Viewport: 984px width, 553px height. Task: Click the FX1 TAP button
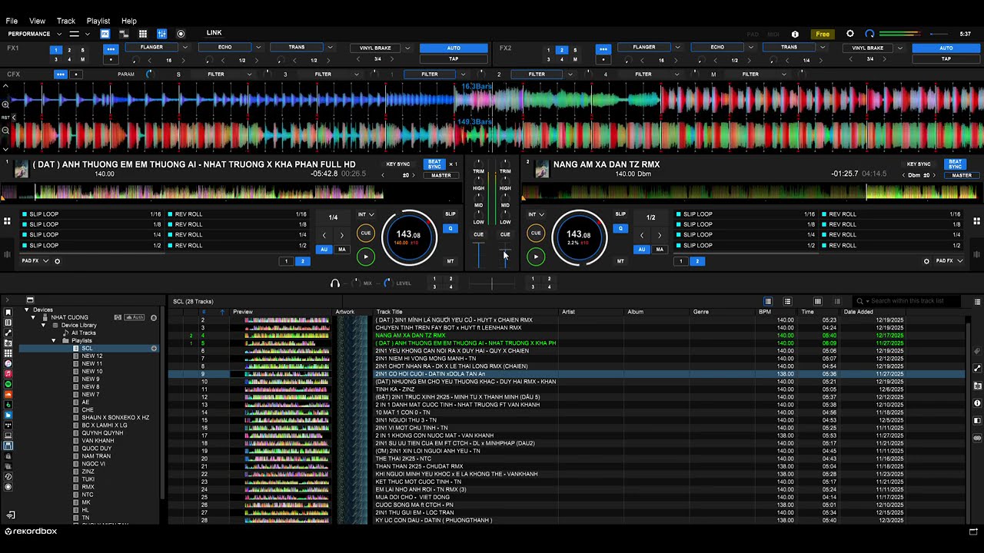tap(454, 59)
